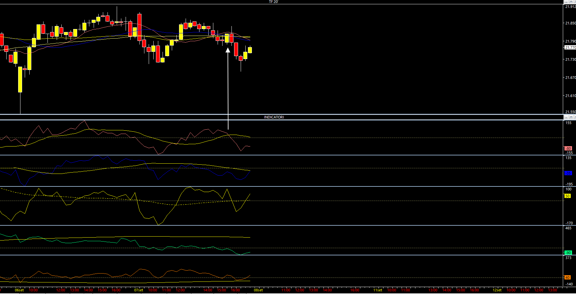Click the 21.790 price axis label

coord(570,41)
